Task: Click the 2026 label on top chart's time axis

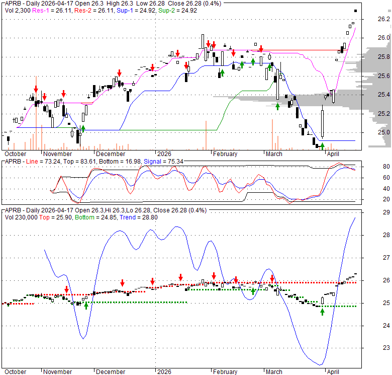Action: pos(163,154)
